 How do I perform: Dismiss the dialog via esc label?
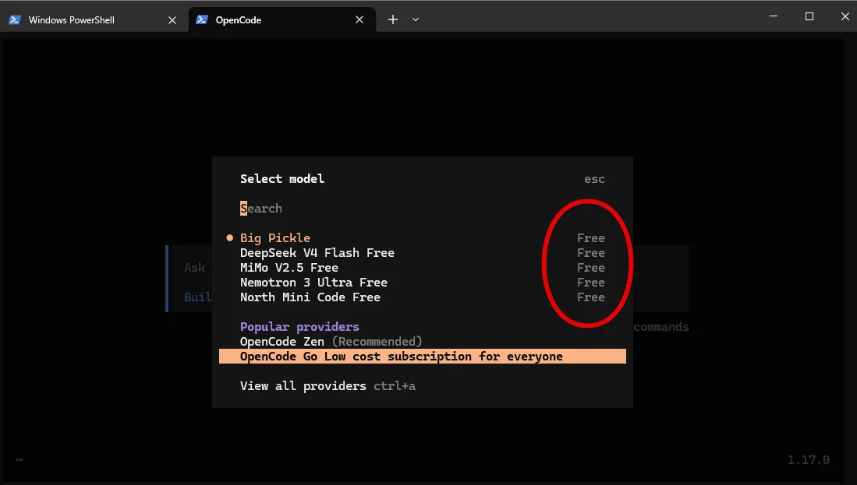point(594,179)
